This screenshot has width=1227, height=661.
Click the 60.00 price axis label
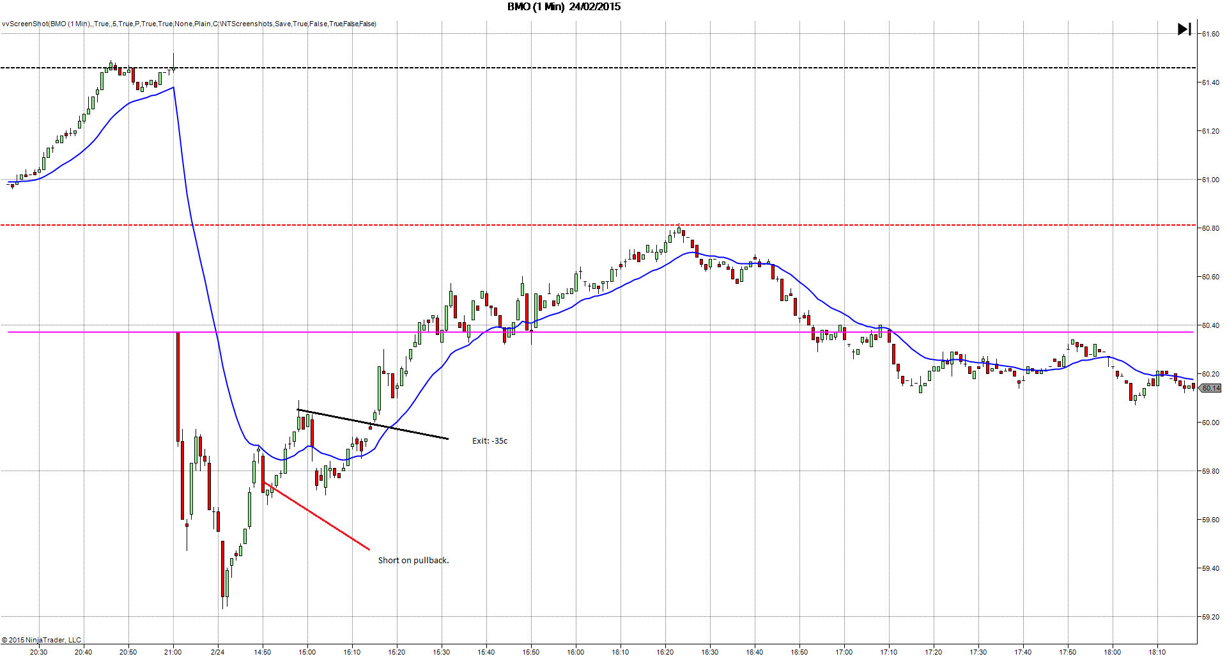click(x=1210, y=423)
